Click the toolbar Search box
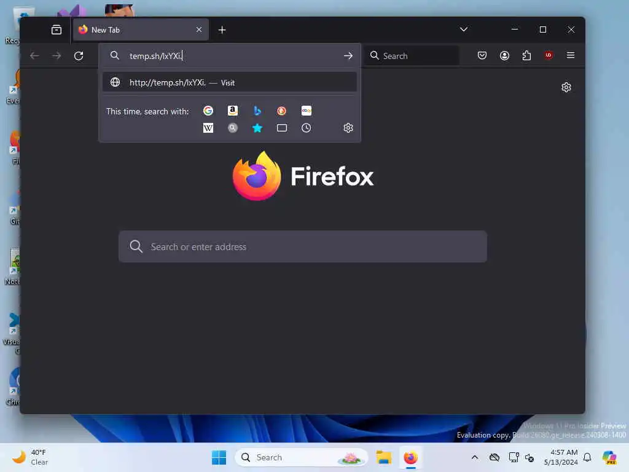The image size is (629, 472). 412,56
